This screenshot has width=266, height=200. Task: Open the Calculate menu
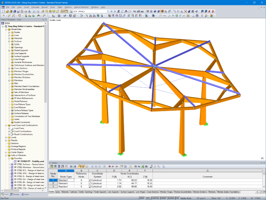click(35, 7)
